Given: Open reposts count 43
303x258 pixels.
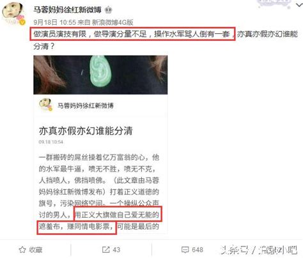Looking at the screenshot, I should coord(116,250).
